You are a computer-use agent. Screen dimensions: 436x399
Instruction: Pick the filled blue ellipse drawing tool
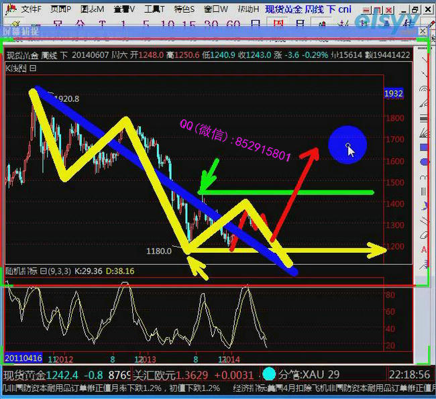pyautogui.click(x=424, y=162)
